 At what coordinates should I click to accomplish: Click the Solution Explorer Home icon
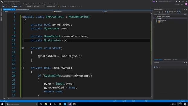tap(159, 12)
